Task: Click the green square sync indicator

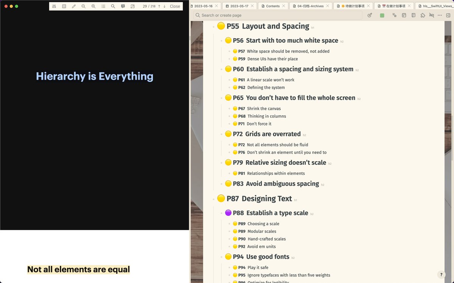Action: click(x=382, y=15)
